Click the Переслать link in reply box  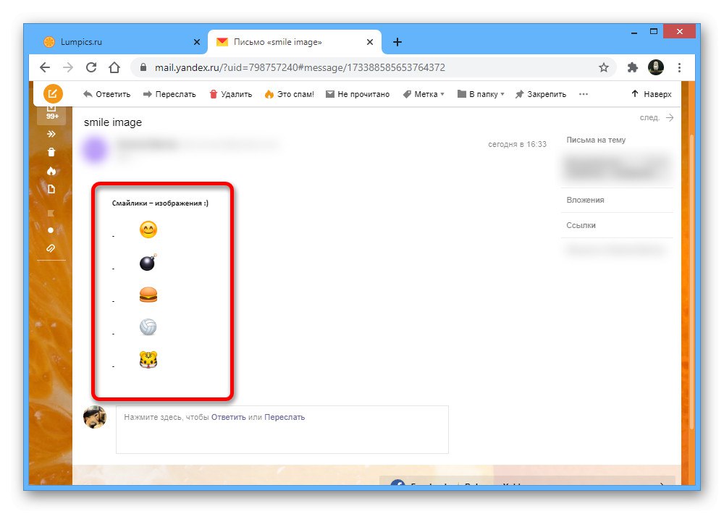pos(285,417)
